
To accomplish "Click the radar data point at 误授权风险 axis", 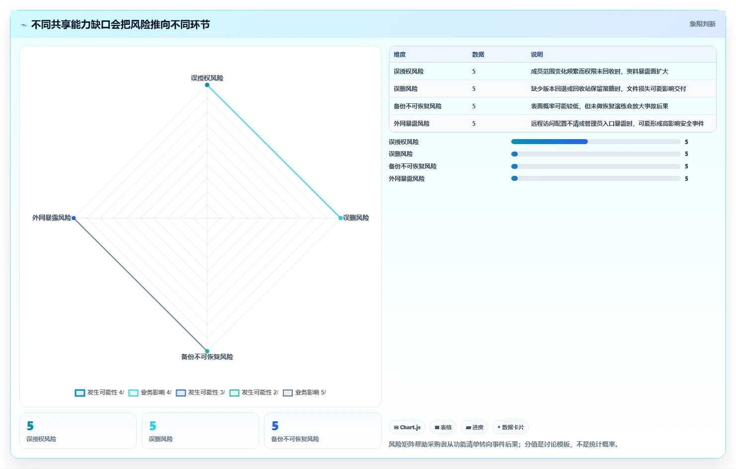I will (207, 85).
